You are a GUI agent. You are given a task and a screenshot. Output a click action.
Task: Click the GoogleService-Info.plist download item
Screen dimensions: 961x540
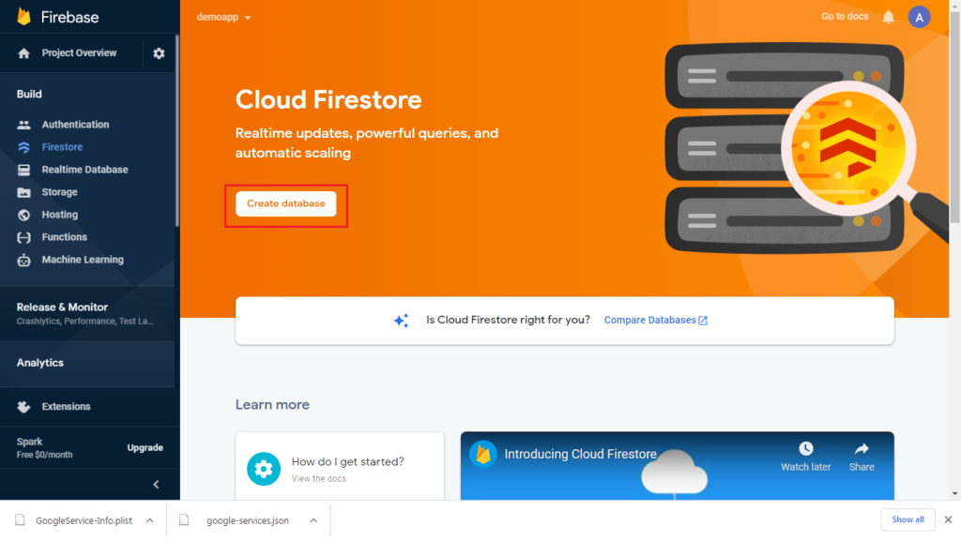point(84,519)
